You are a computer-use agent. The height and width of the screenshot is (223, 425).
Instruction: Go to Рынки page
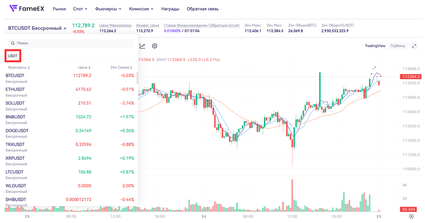[59, 9]
